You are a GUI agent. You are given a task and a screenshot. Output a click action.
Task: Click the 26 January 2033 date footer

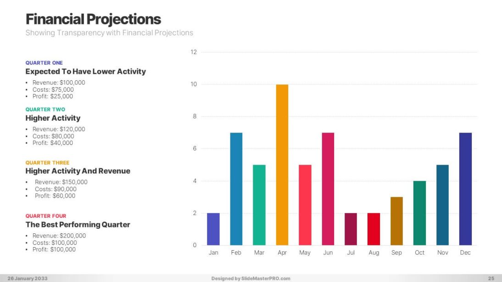click(27, 278)
